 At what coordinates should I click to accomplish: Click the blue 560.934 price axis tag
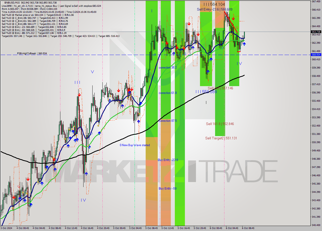coord(316,54)
